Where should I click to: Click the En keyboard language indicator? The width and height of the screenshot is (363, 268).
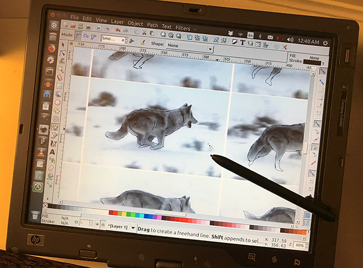coord(250,36)
